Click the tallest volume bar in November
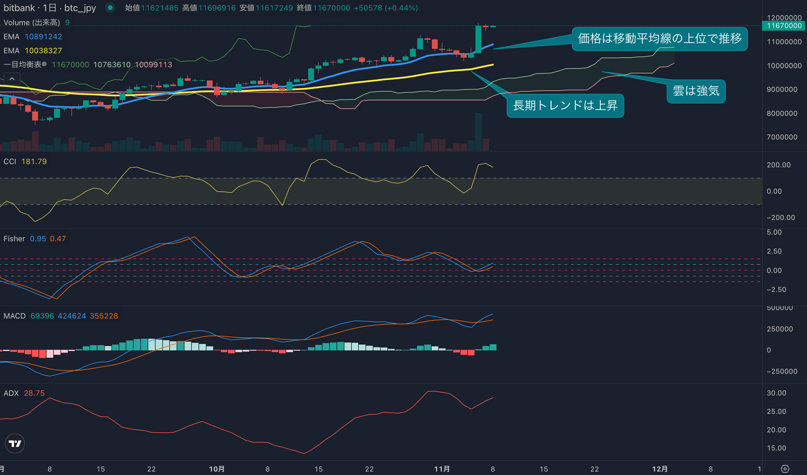This screenshot has width=807, height=475. click(x=478, y=131)
